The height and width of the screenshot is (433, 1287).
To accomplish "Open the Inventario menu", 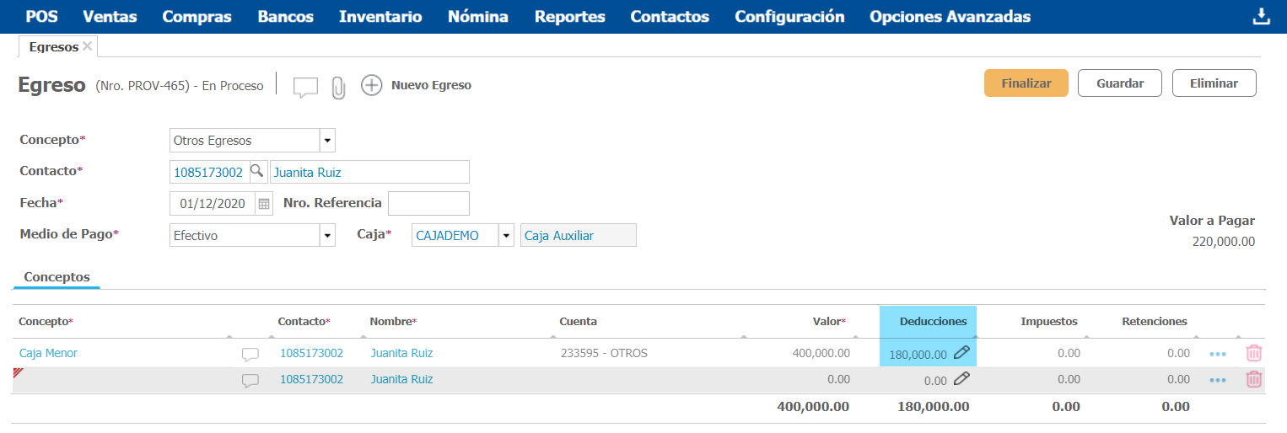I will [x=380, y=17].
